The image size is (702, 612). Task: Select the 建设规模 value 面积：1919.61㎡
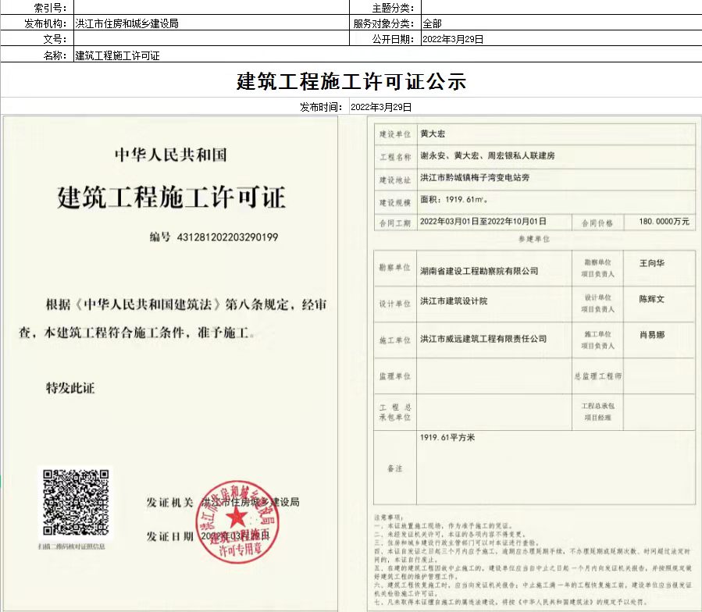(x=454, y=199)
